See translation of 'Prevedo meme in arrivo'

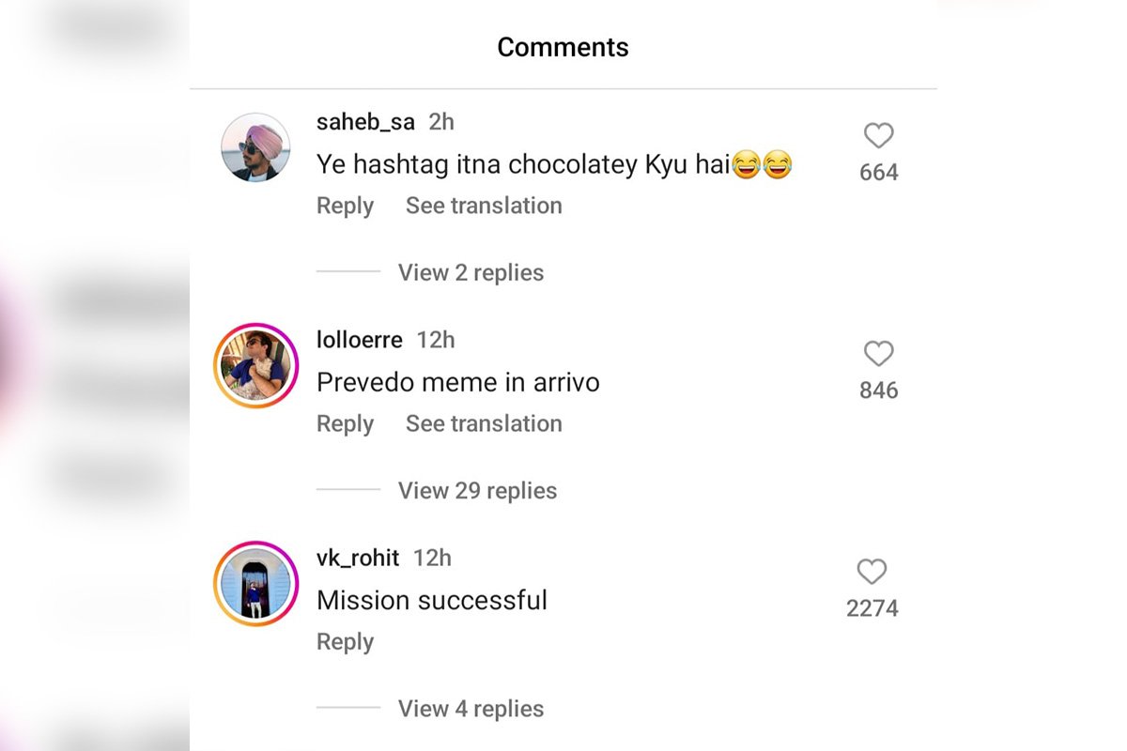pyautogui.click(x=484, y=423)
